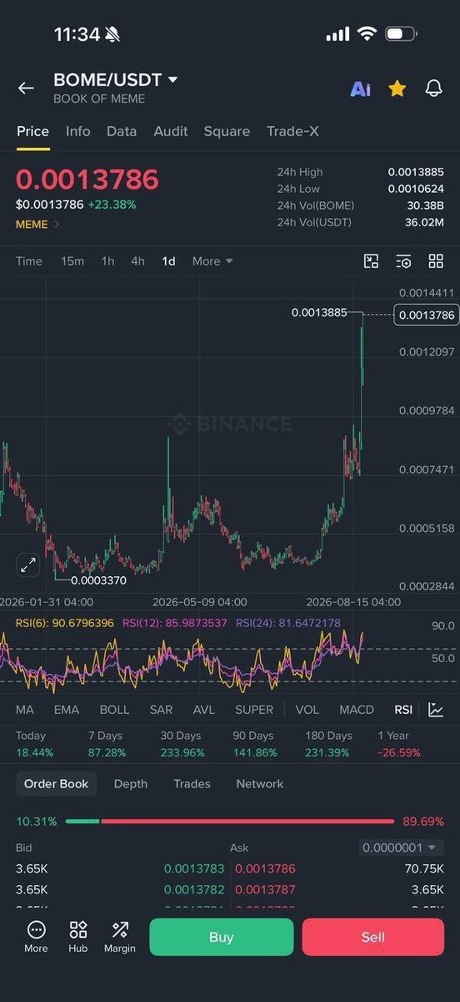Toggle the AVL indicator

tap(203, 710)
